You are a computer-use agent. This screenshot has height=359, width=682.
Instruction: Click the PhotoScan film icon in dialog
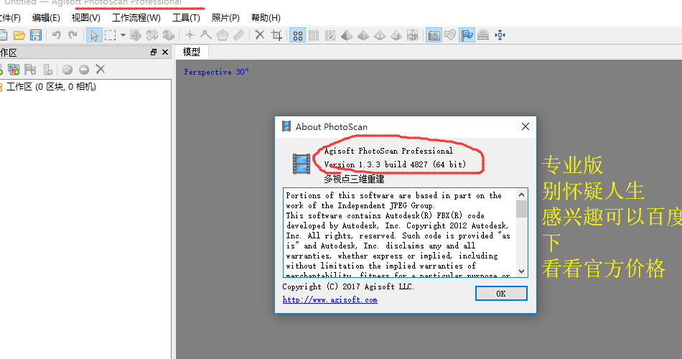click(302, 164)
